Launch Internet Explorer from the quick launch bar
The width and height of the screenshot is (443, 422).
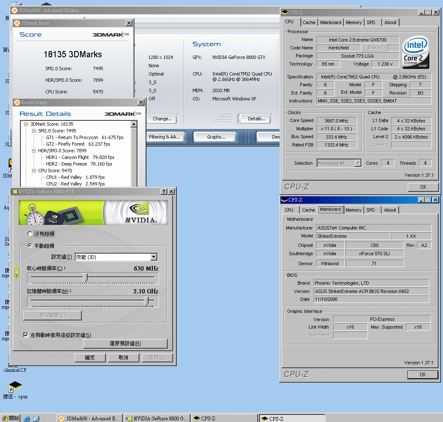(x=27, y=419)
